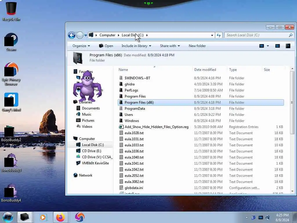297x223 pixels.
Task: Refresh the Local Disk (C:) folder view
Action: click(x=219, y=35)
